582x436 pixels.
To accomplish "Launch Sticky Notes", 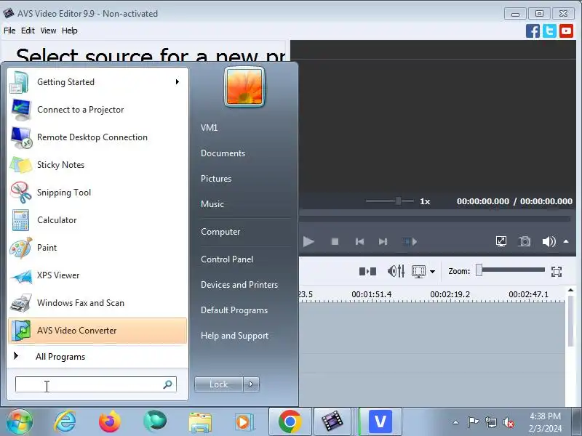I will (x=97, y=165).
